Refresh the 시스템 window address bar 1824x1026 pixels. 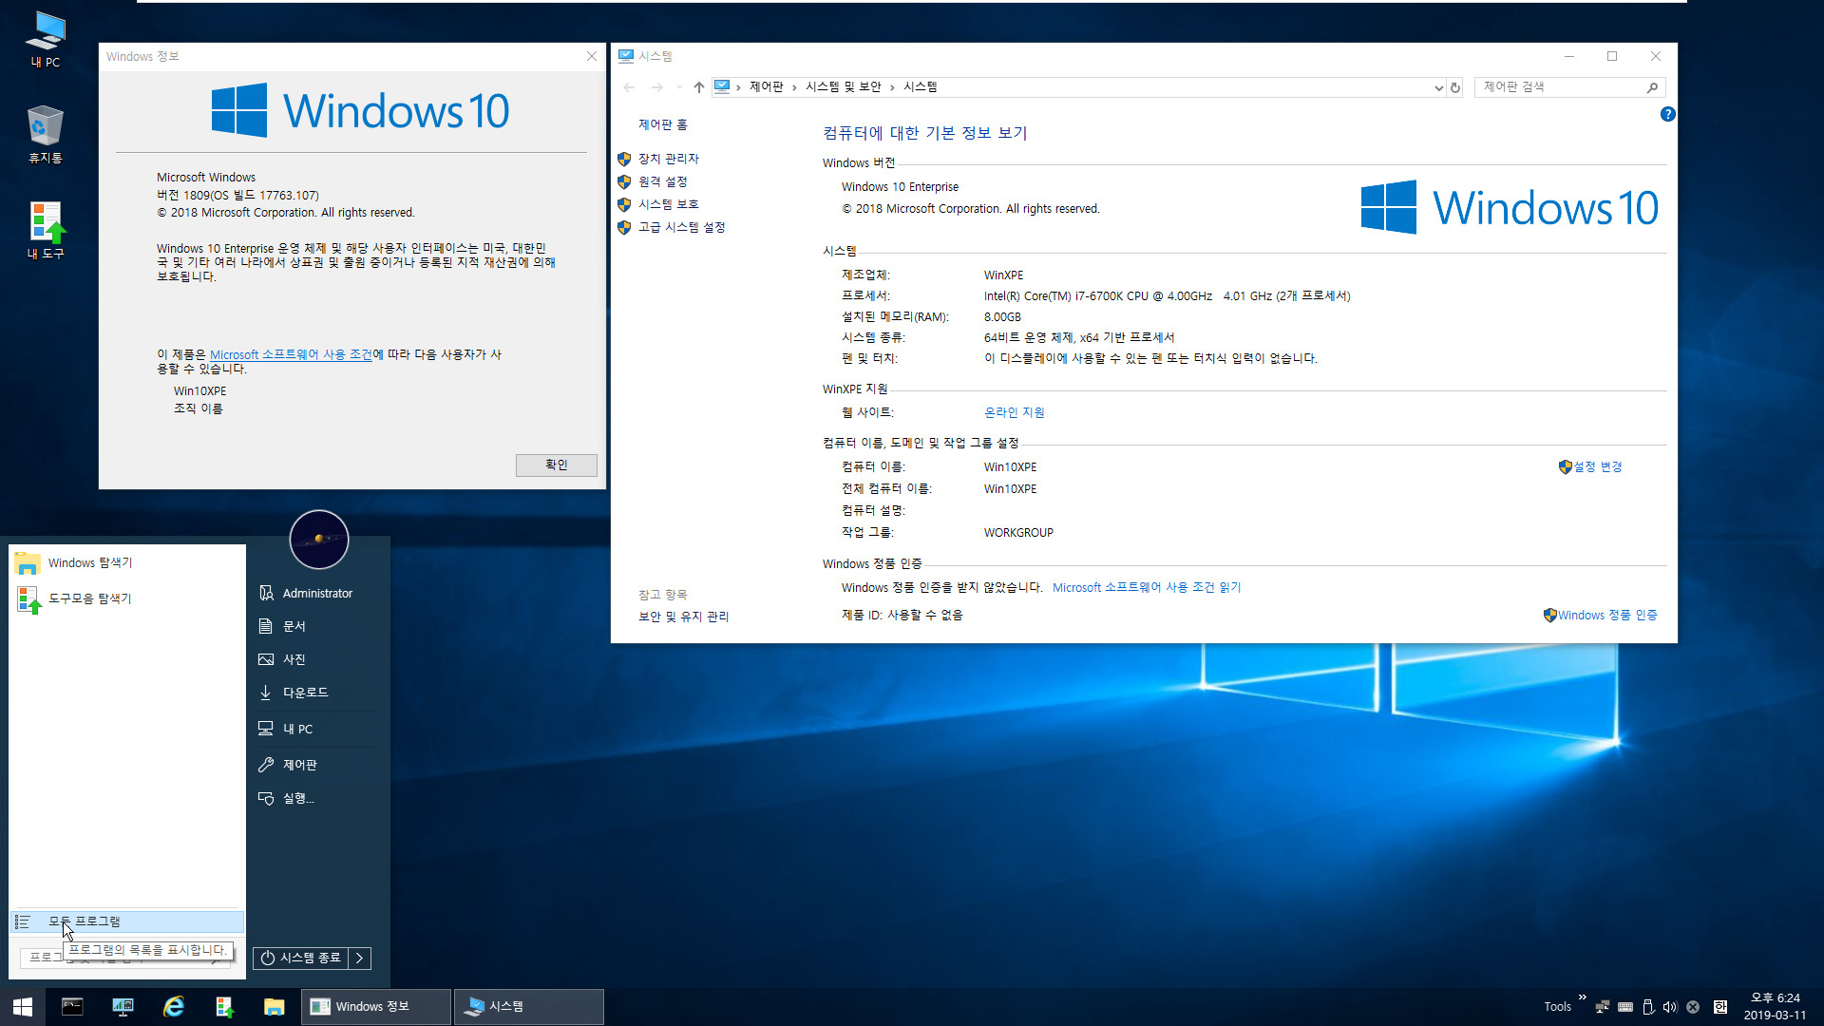(x=1455, y=87)
